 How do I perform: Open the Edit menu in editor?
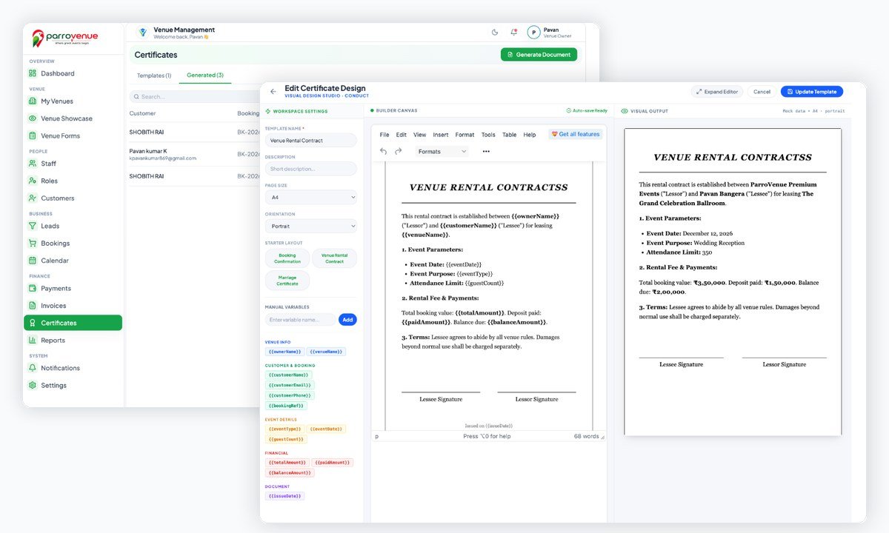(402, 135)
